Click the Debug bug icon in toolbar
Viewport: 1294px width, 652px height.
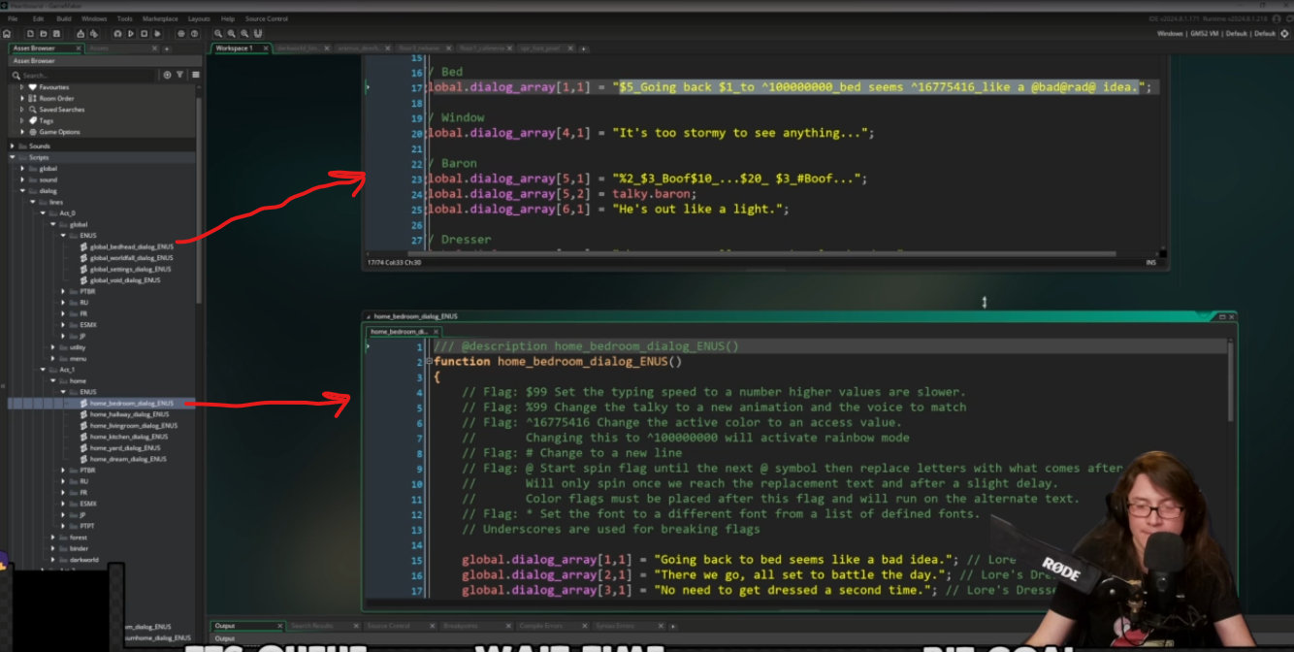coord(117,34)
